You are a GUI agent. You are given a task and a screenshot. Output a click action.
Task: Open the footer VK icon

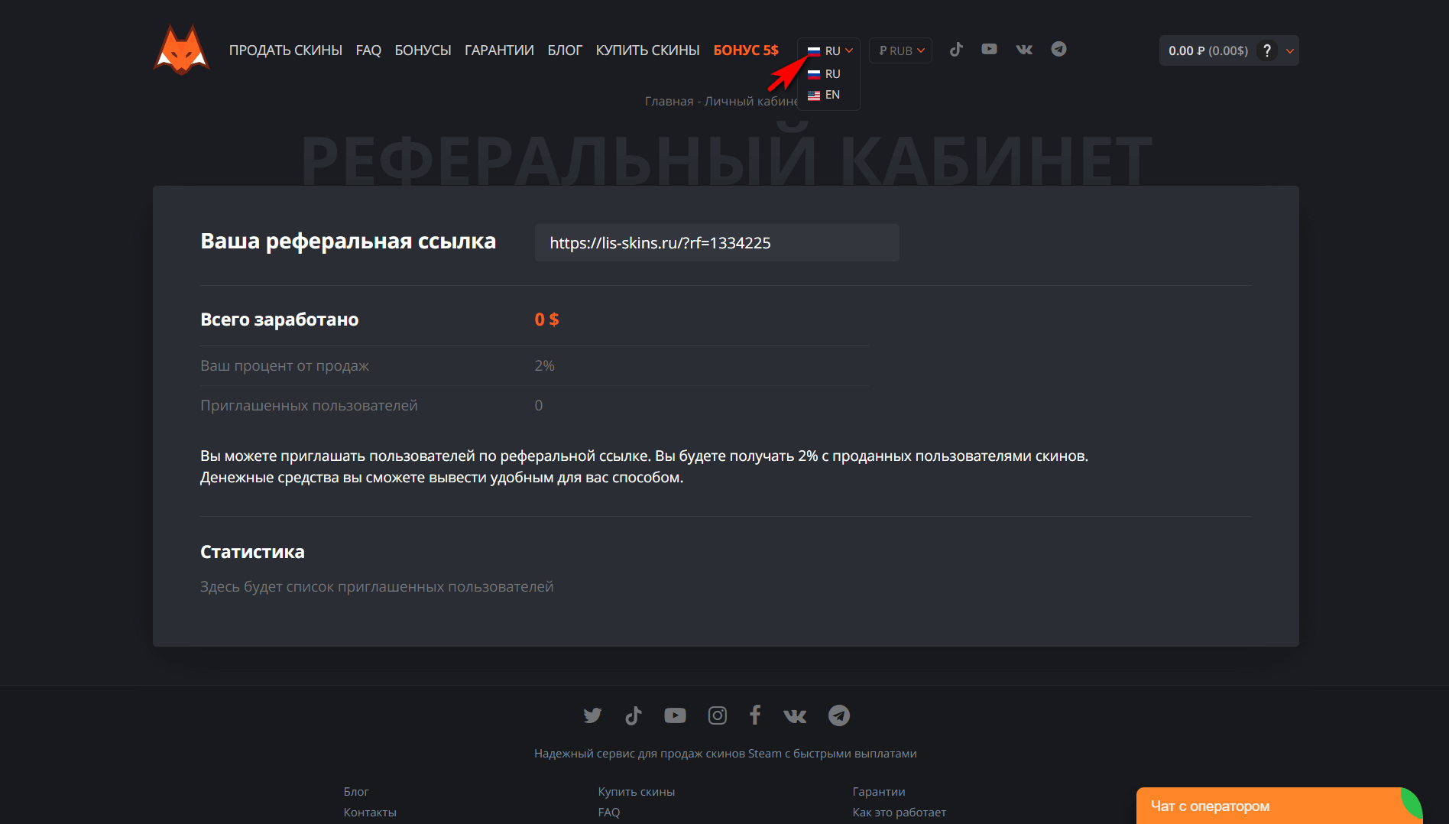pyautogui.click(x=795, y=715)
